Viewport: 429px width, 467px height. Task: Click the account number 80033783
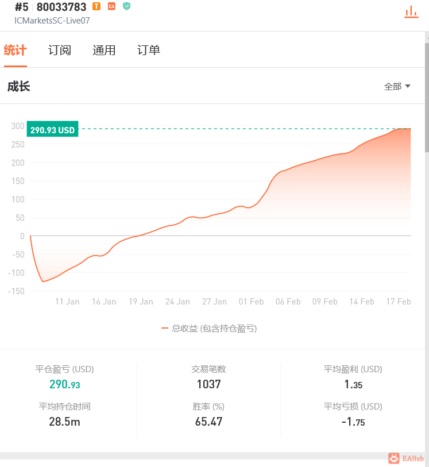[61, 7]
